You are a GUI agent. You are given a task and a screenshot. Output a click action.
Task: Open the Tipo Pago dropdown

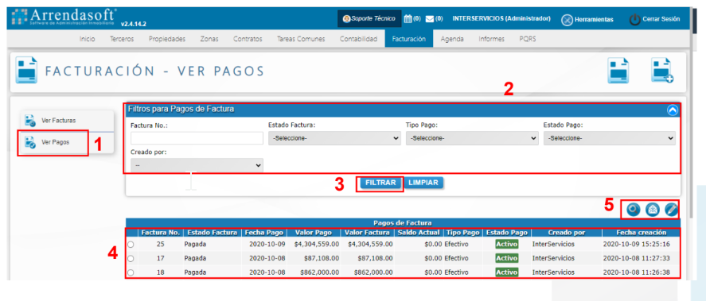tap(472, 138)
